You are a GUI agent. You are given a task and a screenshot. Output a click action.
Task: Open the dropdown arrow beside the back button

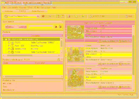46,16
